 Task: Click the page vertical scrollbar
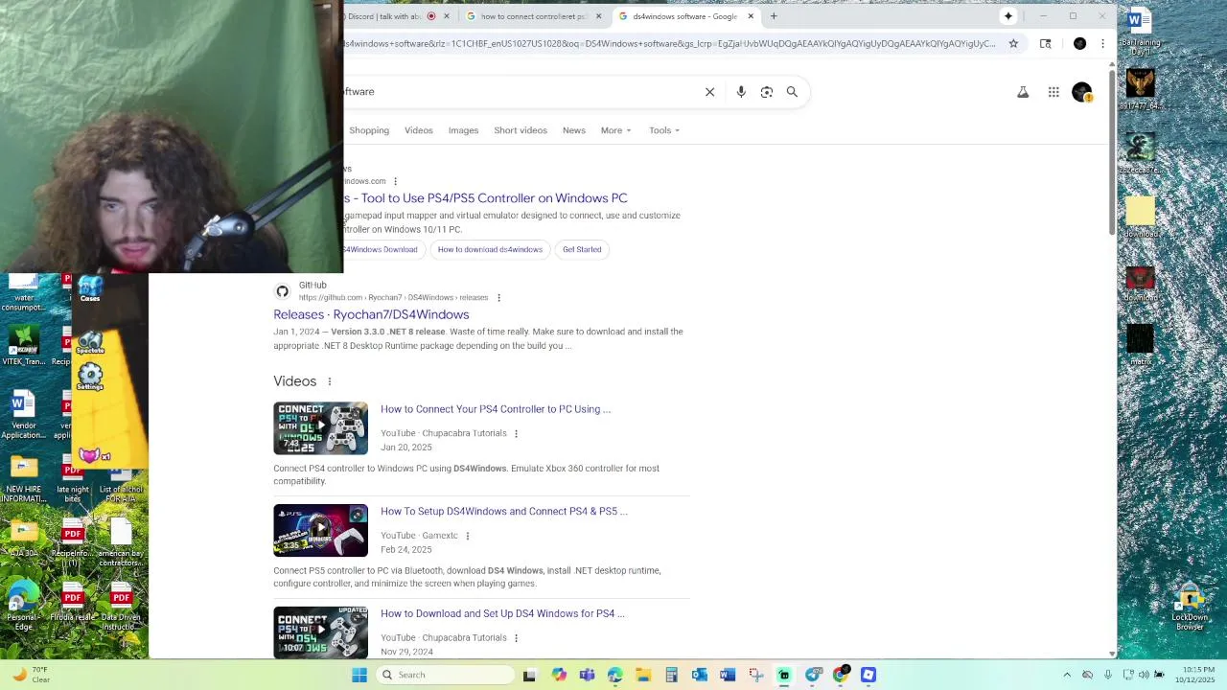pos(1112,153)
